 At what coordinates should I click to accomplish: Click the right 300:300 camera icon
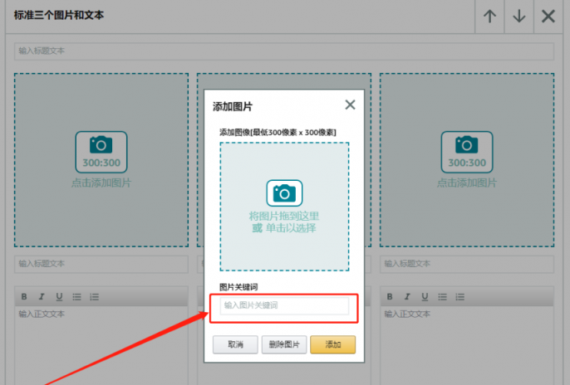[x=467, y=152]
